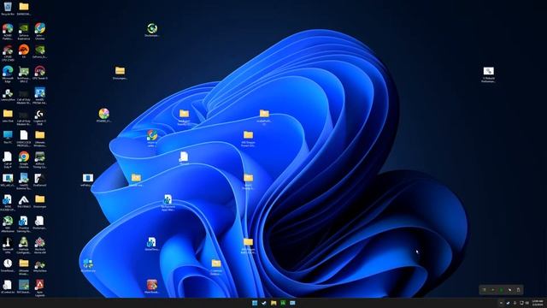Screen dimensions: 547x308
Task: Show hidden system tray icons
Action: click(501, 303)
